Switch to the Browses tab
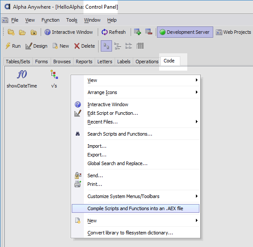This screenshot has width=253, height=247. pos(62,62)
